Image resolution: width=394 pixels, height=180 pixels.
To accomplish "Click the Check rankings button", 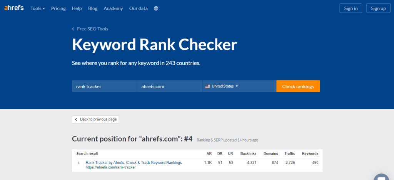I will click(x=298, y=86).
